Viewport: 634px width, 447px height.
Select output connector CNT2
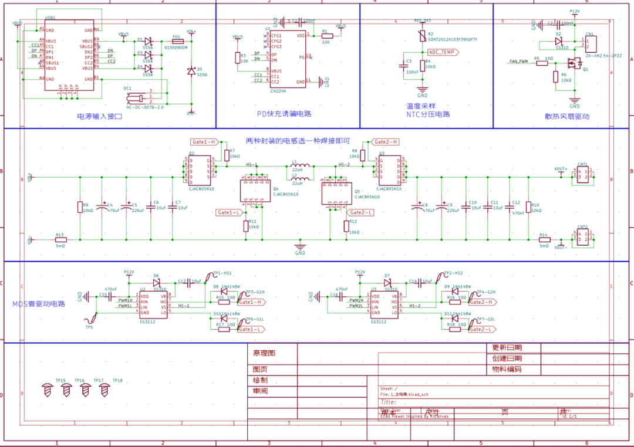click(583, 237)
